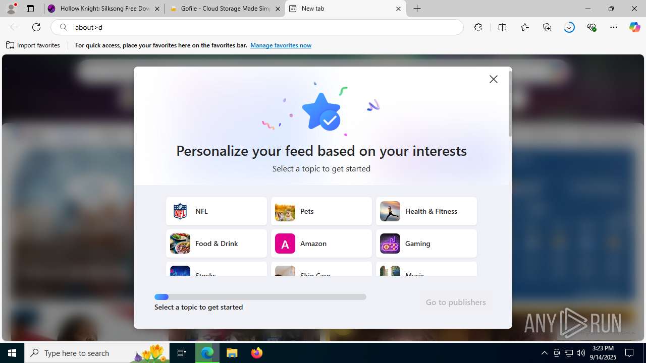Click the dialog vertical scrollbar
This screenshot has width=646, height=363.
[x=510, y=104]
